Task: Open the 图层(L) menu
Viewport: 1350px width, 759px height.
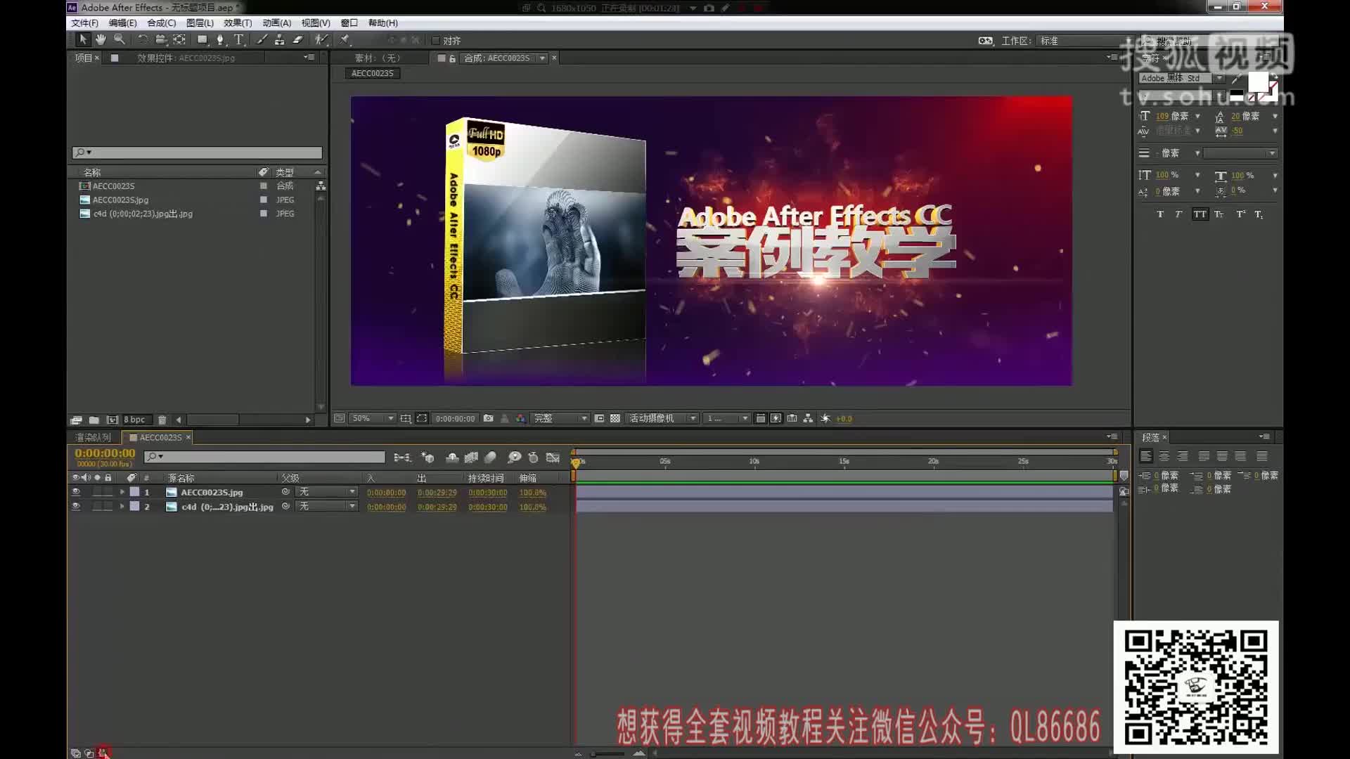Action: pos(200,23)
